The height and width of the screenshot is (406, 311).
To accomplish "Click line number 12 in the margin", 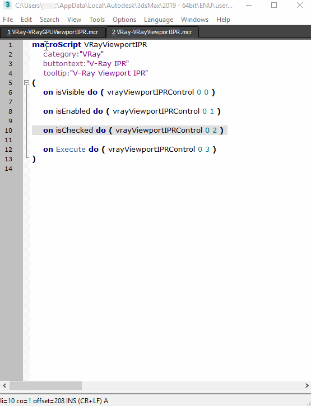I will (8, 150).
